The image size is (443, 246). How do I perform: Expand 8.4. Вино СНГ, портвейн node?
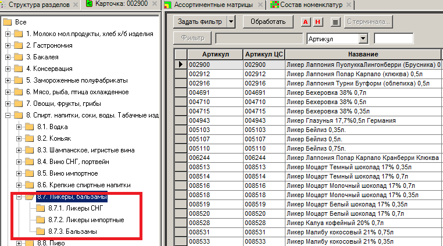point(19,162)
